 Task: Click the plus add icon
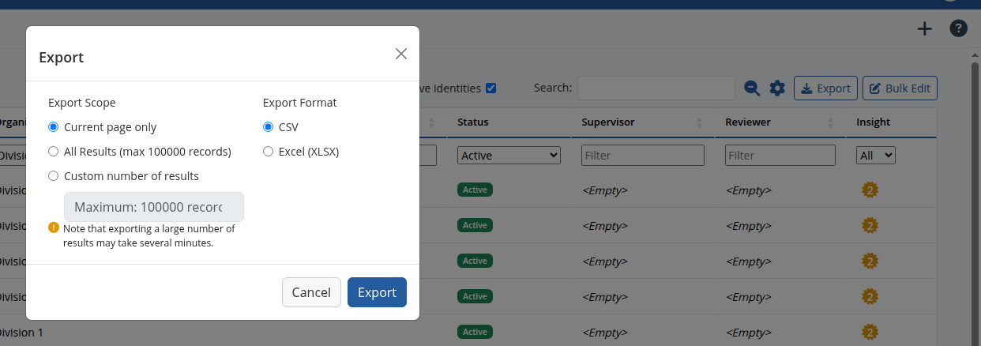924,28
